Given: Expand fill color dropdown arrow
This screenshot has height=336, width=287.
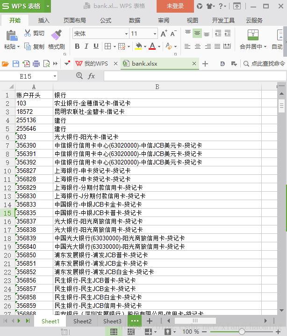Looking at the screenshot, I should click(x=145, y=46).
